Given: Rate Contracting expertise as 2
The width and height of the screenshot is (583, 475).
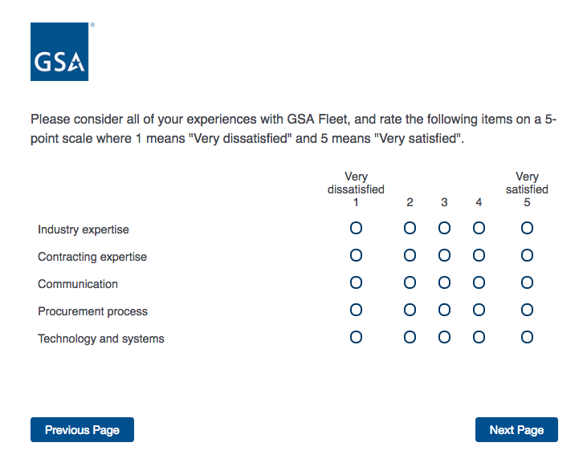Looking at the screenshot, I should tap(410, 256).
